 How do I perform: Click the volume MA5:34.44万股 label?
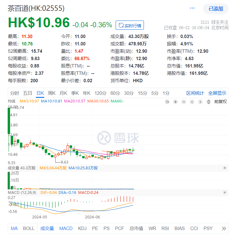coord(53,168)
